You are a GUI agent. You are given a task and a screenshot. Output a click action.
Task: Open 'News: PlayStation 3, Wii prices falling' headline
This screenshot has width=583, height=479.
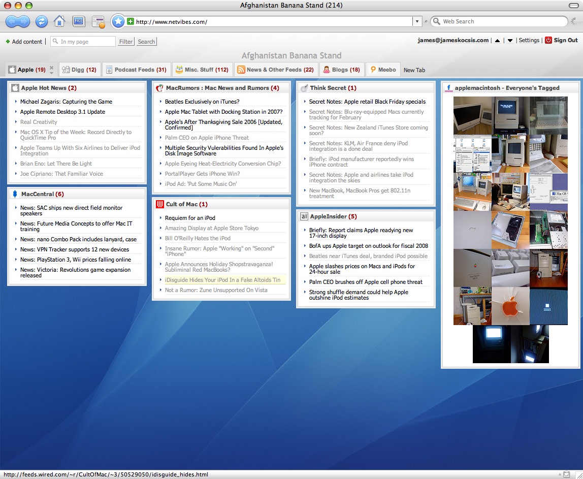(76, 260)
